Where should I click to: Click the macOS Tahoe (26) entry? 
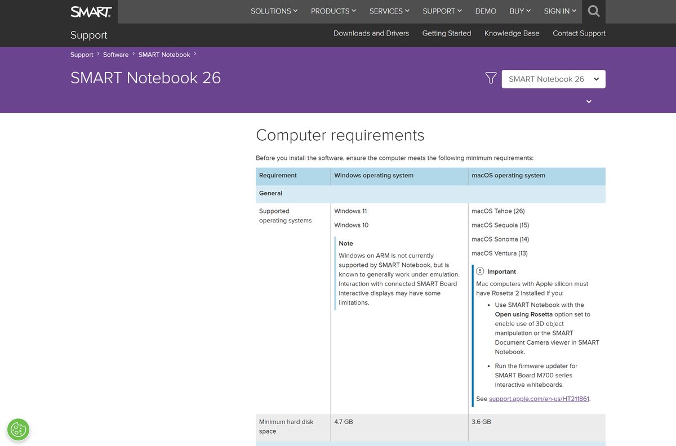(x=498, y=211)
